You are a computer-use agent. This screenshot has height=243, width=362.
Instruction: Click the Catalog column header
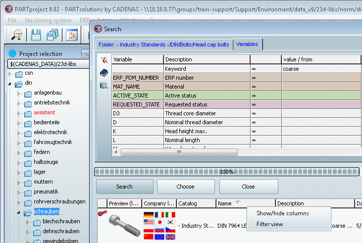tap(196, 203)
